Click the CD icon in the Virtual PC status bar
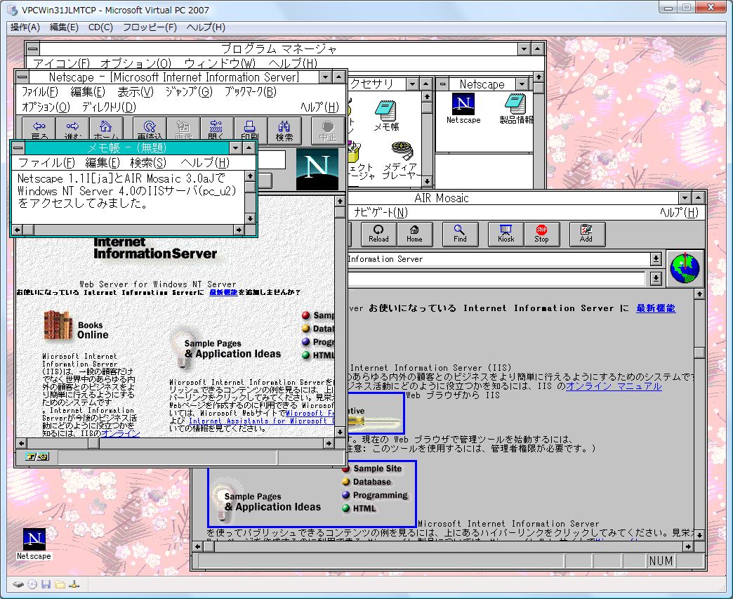 32,584
